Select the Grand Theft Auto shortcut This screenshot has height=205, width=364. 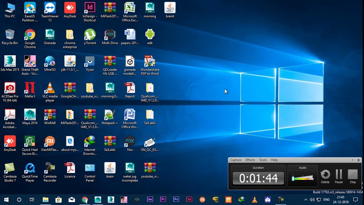coord(30,65)
